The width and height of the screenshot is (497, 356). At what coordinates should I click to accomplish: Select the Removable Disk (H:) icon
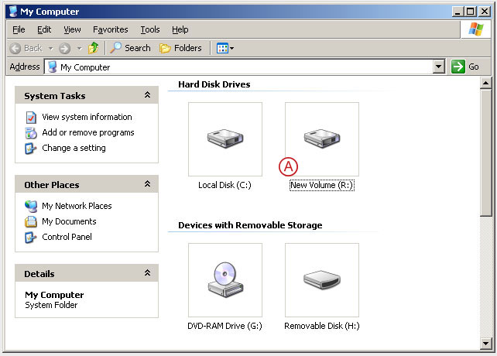coord(321,280)
